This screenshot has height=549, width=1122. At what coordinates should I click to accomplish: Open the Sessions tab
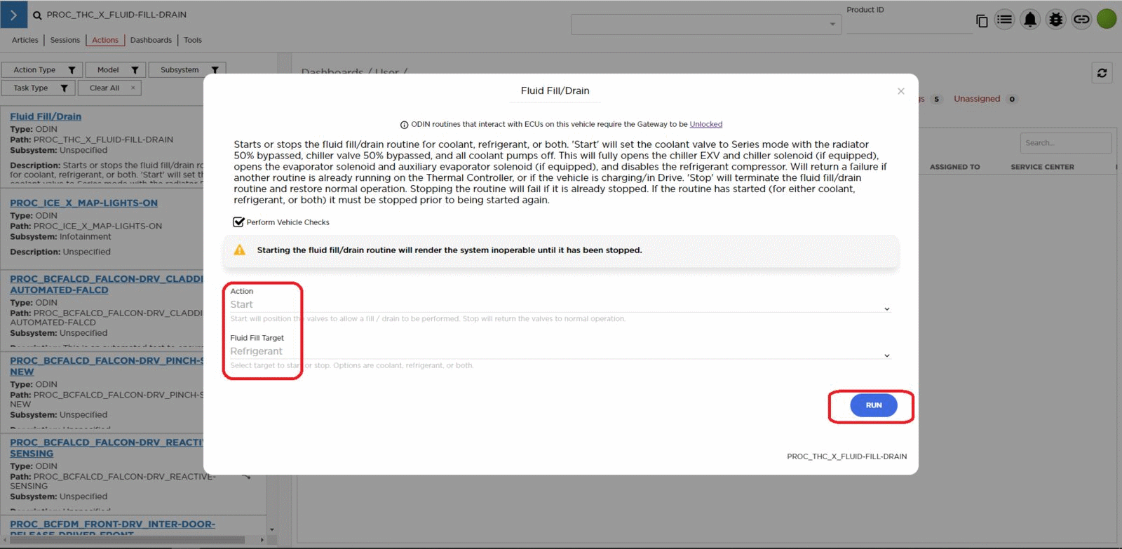[x=65, y=40]
